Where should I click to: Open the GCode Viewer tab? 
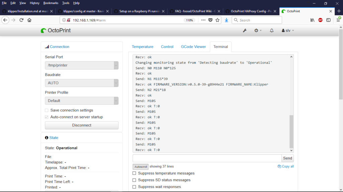point(193,47)
